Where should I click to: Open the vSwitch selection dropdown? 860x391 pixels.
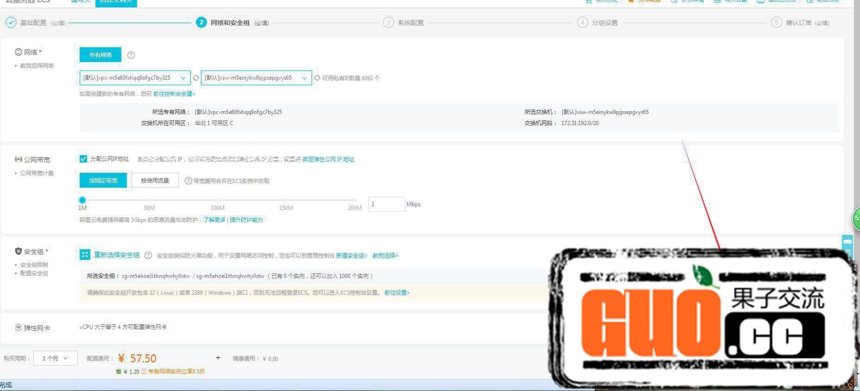(x=256, y=78)
